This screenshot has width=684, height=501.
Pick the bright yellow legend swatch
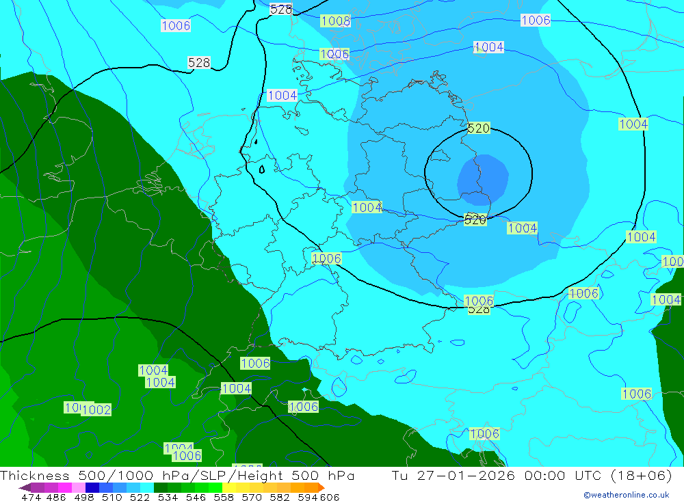coord(229,487)
